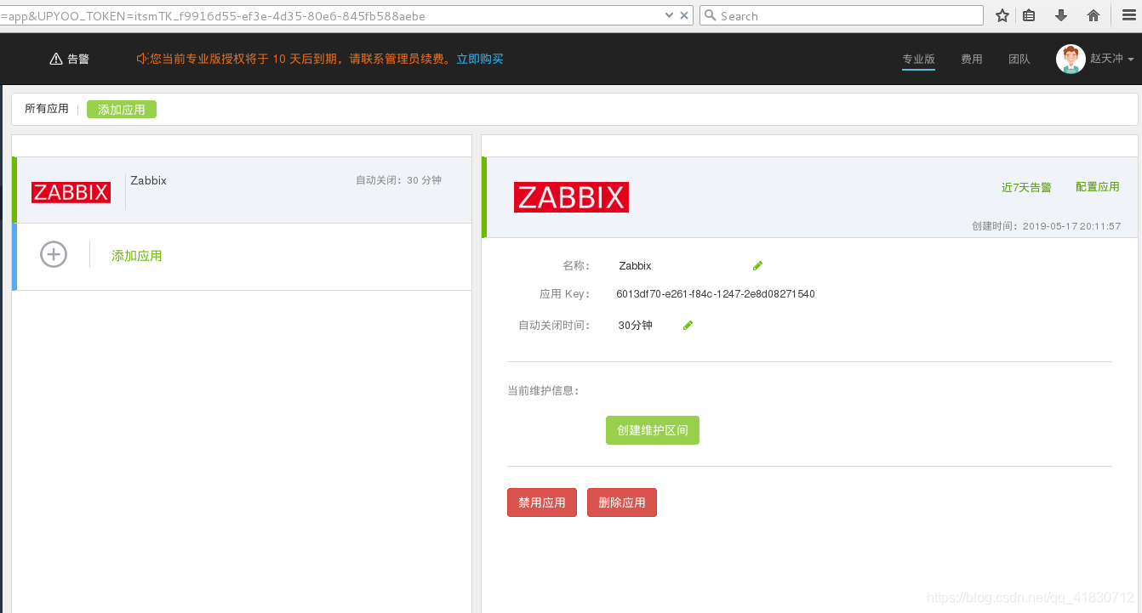Edit auto-close time pencil beside 30分钟
This screenshot has height=613, width=1142.
point(688,326)
